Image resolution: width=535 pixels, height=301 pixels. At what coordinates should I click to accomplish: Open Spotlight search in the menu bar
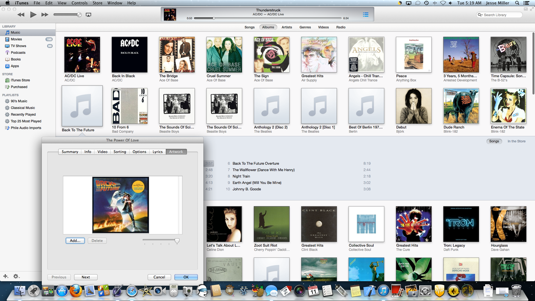[x=517, y=3]
